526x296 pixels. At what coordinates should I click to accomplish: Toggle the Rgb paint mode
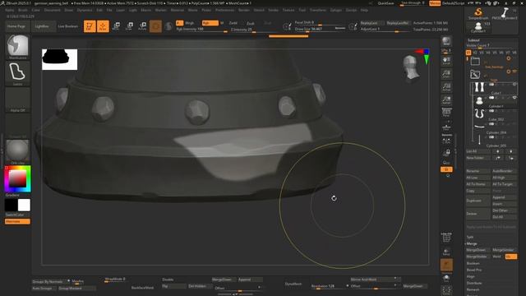click(x=210, y=23)
